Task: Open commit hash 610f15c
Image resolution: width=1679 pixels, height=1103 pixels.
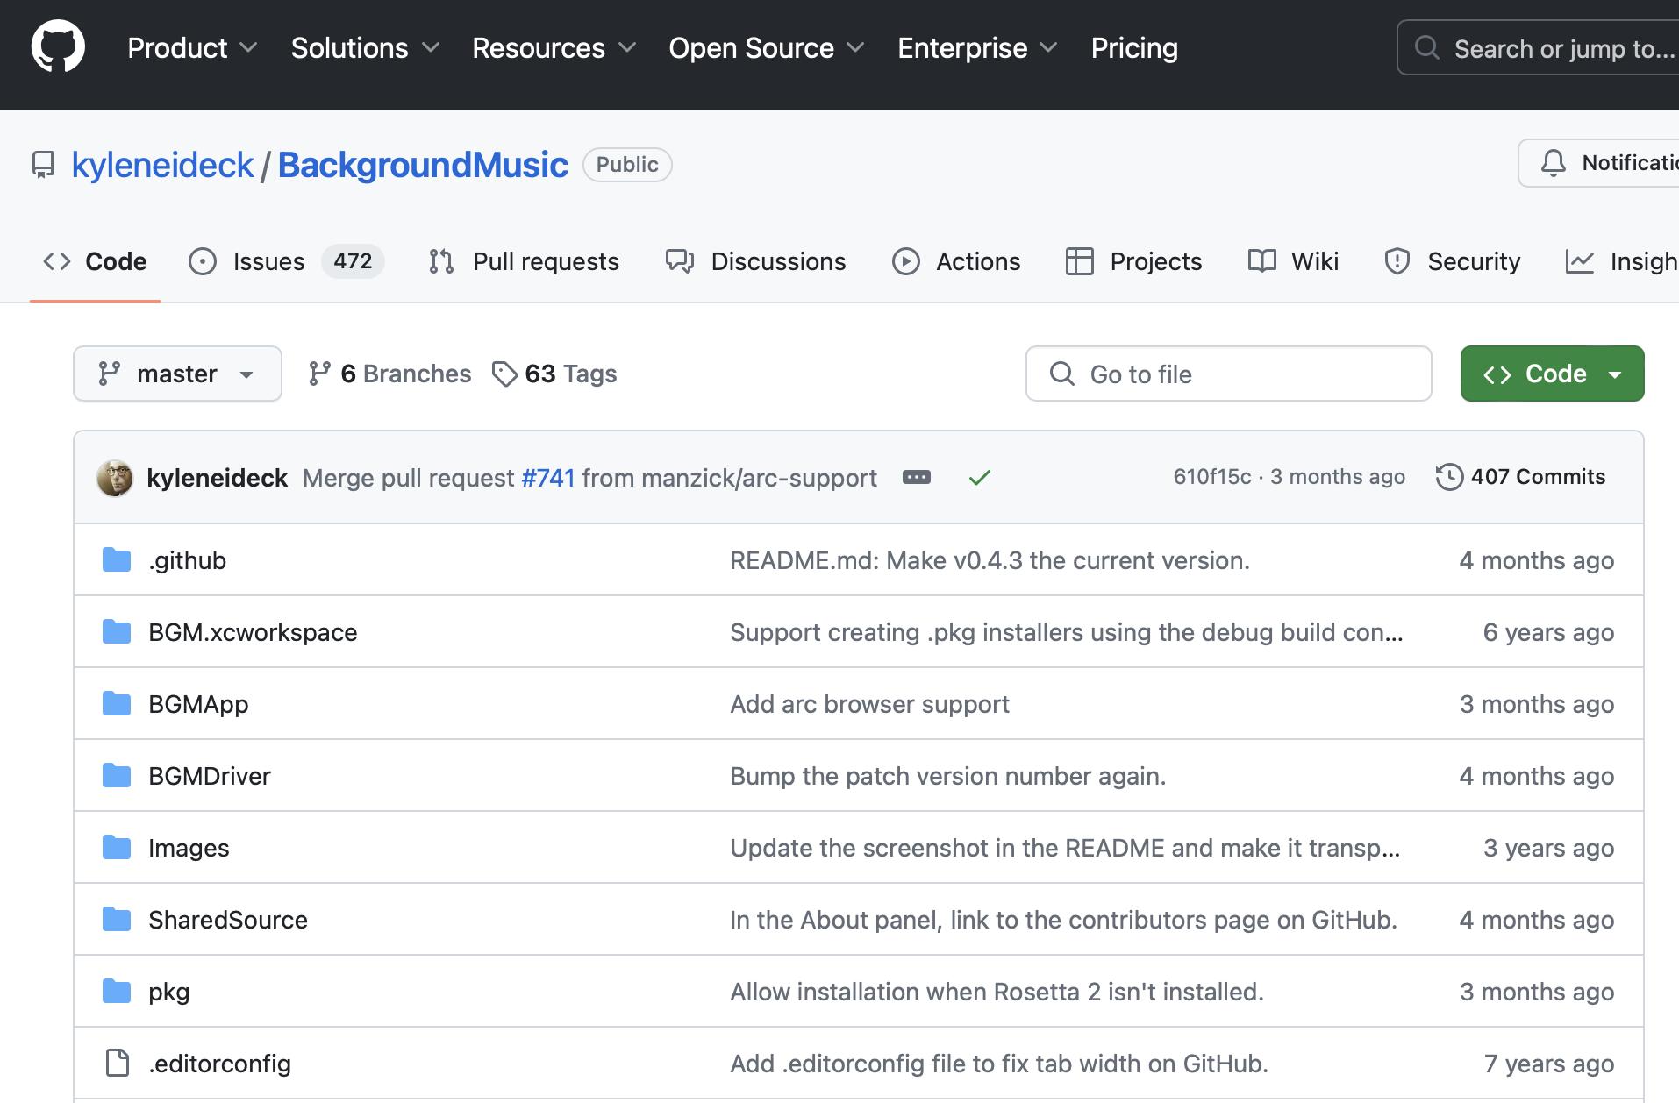Action: pos(1212,477)
